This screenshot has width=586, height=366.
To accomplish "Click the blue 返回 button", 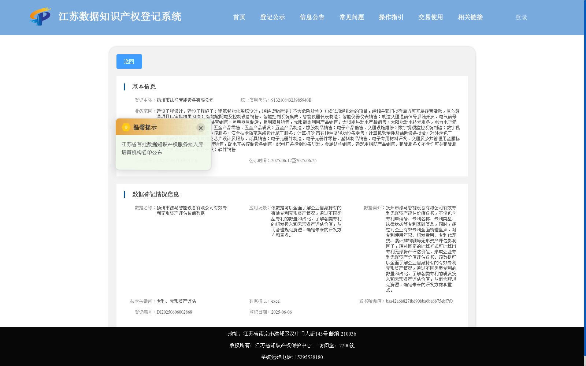I will 129,61.
